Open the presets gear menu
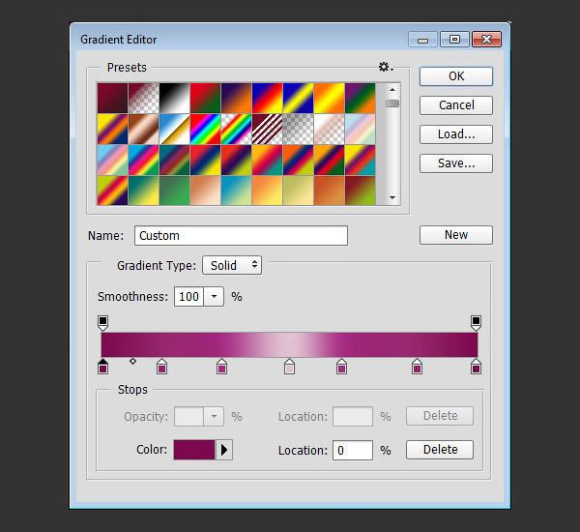The image size is (580, 532). pyautogui.click(x=386, y=68)
